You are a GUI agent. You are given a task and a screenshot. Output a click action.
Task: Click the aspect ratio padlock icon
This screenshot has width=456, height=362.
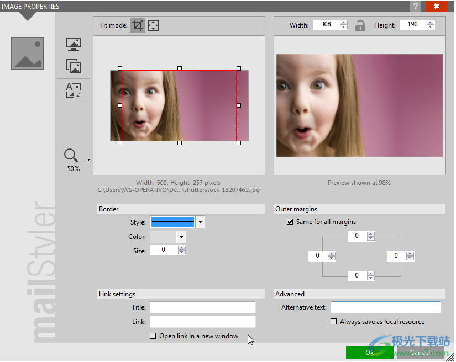tap(360, 25)
